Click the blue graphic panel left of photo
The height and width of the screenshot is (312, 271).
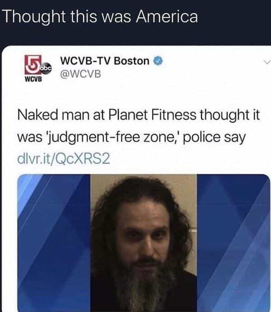pyautogui.click(x=54, y=243)
